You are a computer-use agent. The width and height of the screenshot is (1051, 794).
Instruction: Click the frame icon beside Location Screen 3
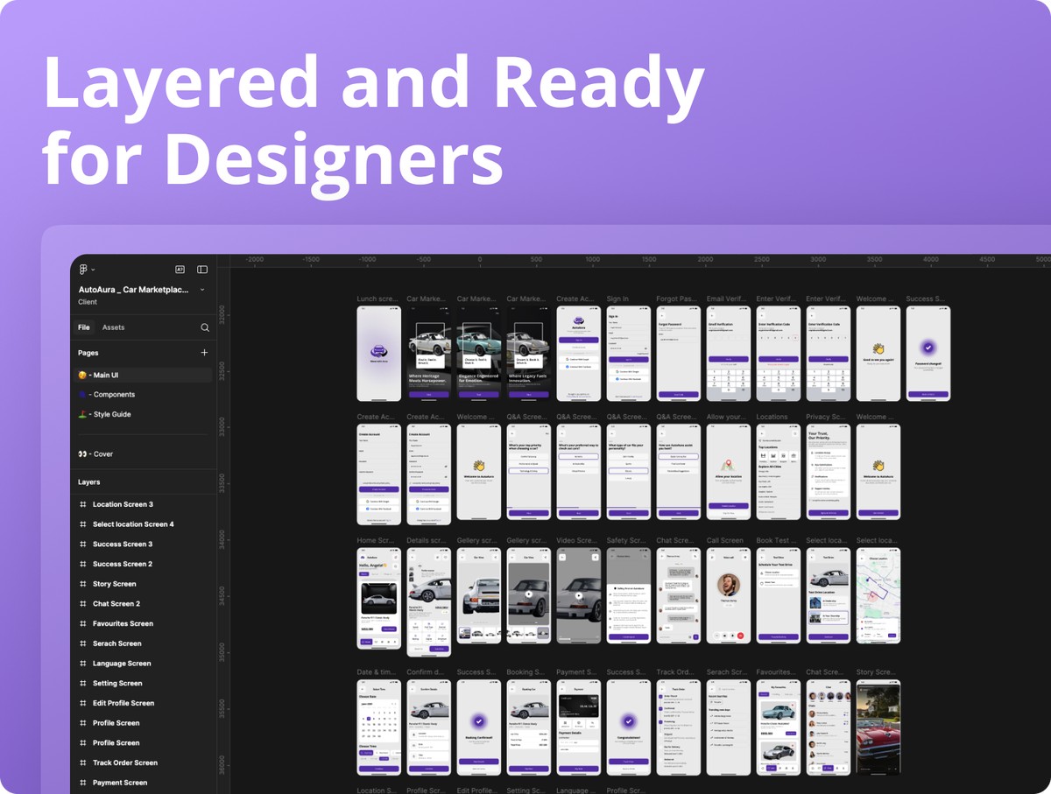click(83, 504)
